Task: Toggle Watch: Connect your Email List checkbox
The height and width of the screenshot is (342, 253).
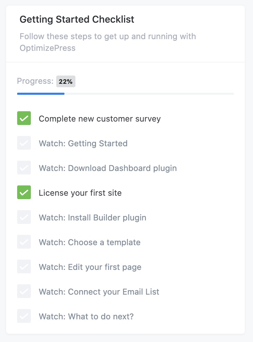Action: pos(24,291)
